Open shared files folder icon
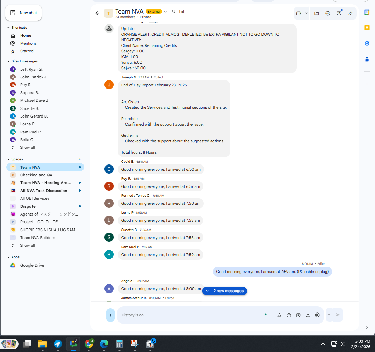 point(316,13)
